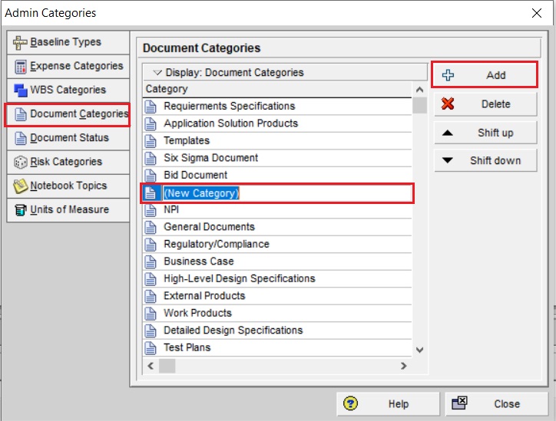This screenshot has height=421, width=556.
Task: Collapse the Display: Document Categories bar
Action: tap(157, 73)
